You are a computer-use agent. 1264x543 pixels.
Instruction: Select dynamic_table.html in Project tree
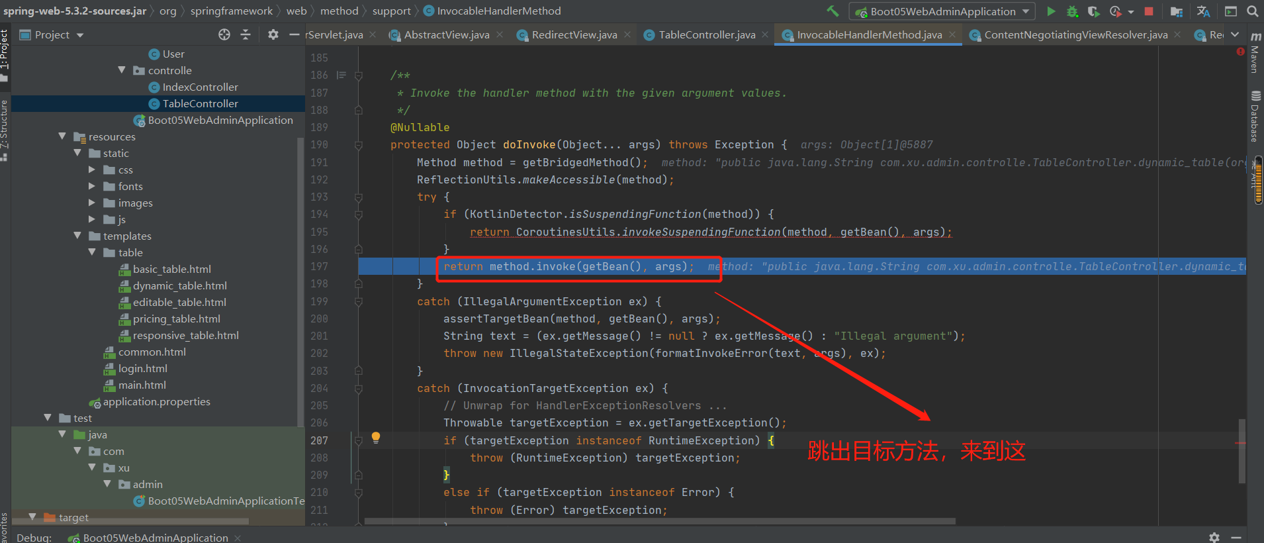click(x=179, y=285)
